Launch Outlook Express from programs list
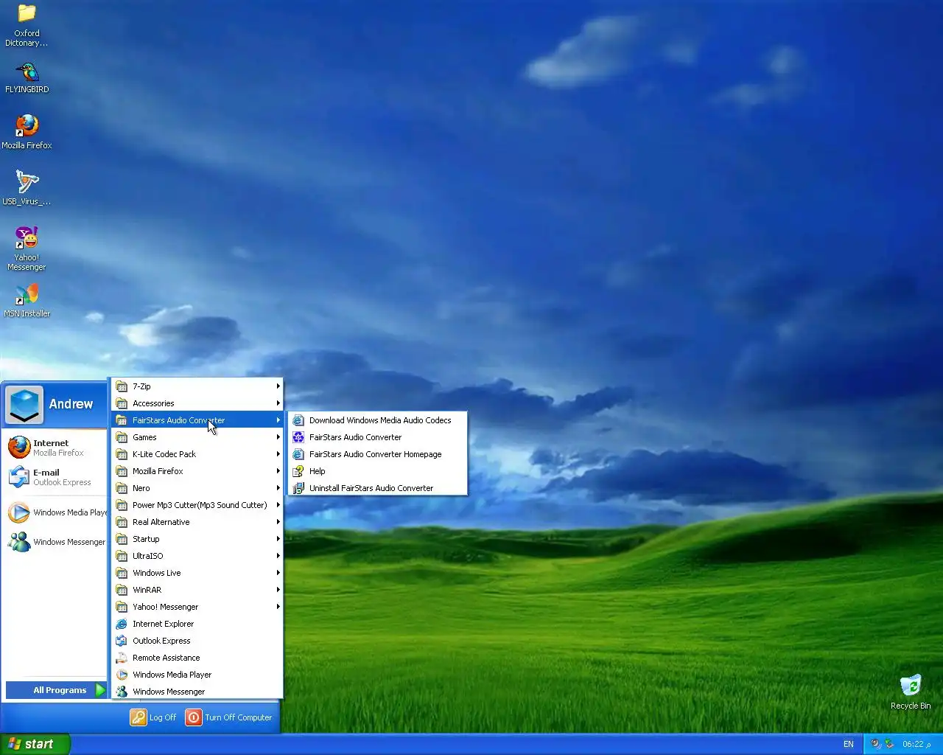Viewport: 943px width, 755px height. pyautogui.click(x=197, y=641)
